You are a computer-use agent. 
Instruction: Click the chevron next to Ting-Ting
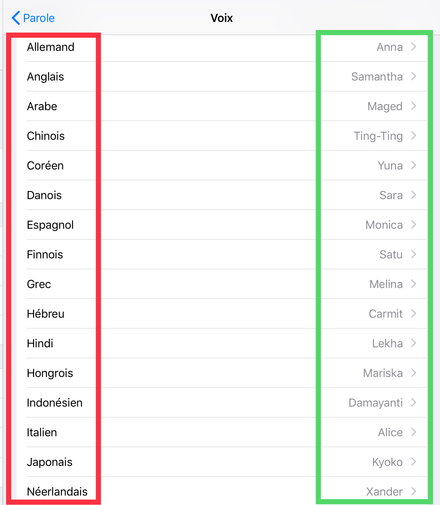click(414, 136)
